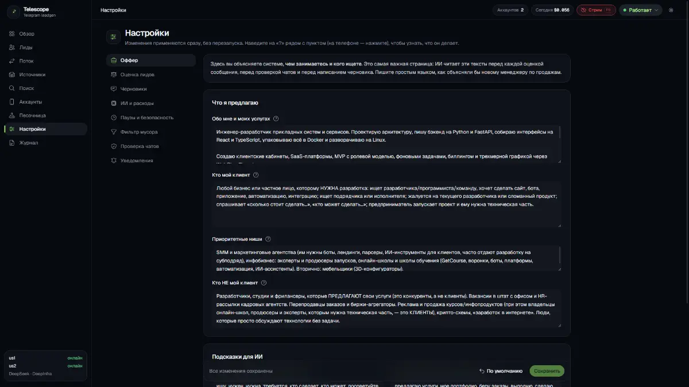Switch to the Оценка лидов tab
Image resolution: width=689 pixels, height=387 pixels.
point(151,75)
